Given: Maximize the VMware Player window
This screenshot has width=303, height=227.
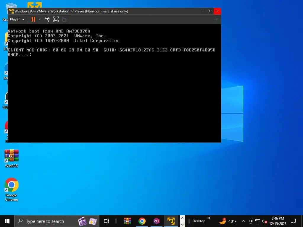Looking at the screenshot, I should pyautogui.click(x=210, y=11).
